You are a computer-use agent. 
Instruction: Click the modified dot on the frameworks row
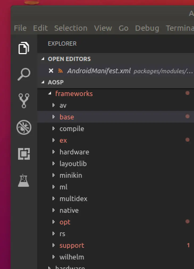click(187, 93)
